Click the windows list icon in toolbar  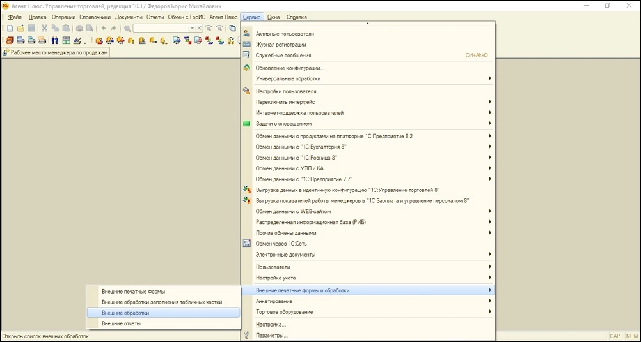coord(233,29)
